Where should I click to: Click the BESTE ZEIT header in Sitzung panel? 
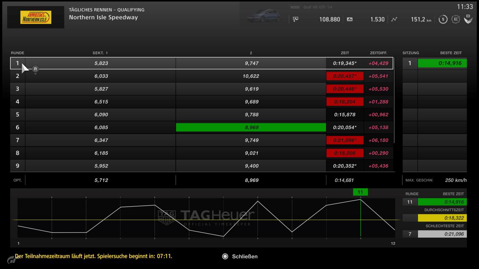click(451, 53)
